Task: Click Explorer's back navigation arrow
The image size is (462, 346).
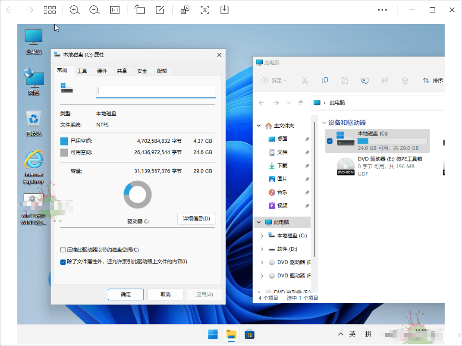Action: tap(261, 103)
